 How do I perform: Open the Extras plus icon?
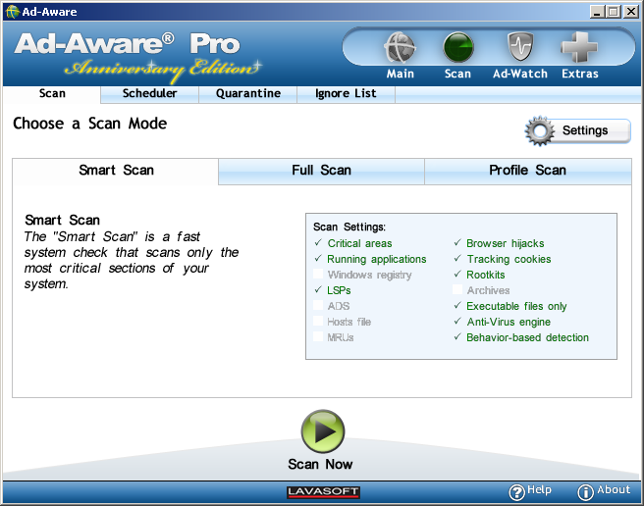point(579,47)
